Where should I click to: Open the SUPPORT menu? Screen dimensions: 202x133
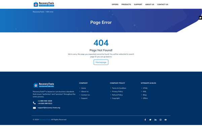[138, 4]
